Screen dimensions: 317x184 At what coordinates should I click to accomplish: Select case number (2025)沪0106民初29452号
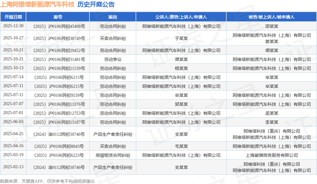[x=59, y=50]
